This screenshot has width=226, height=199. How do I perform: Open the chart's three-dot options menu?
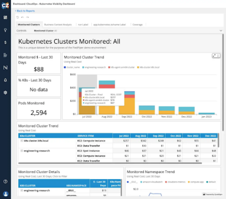click(218, 55)
